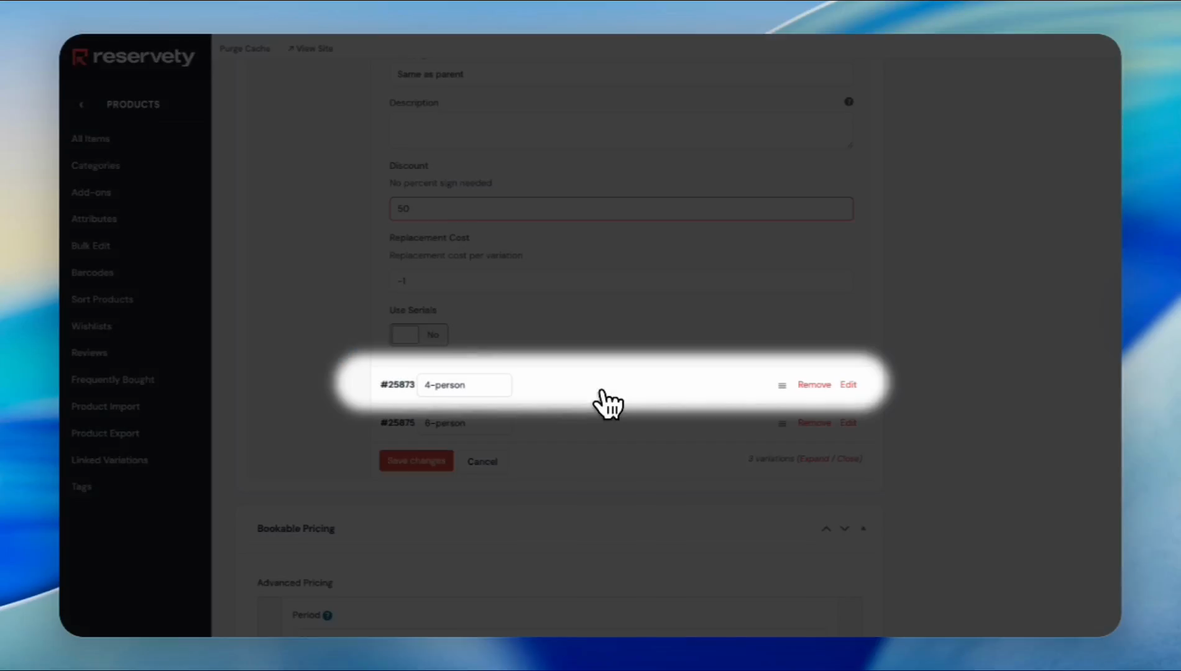Click drag handle icon for 4-person variation
This screenshot has width=1181, height=671.
(782, 386)
